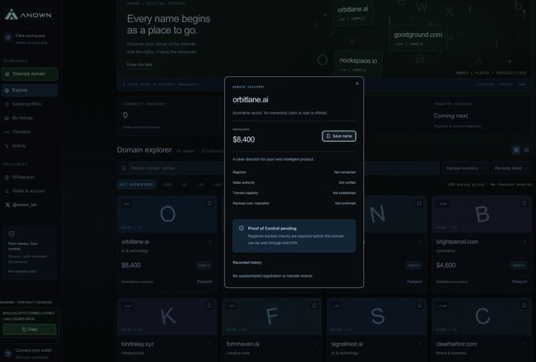Click the orbitlane.ai O thumbnail
This screenshot has height=362, width=536.
pyautogui.click(x=167, y=215)
